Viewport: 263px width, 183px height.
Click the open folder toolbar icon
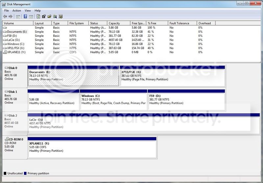pos(49,16)
